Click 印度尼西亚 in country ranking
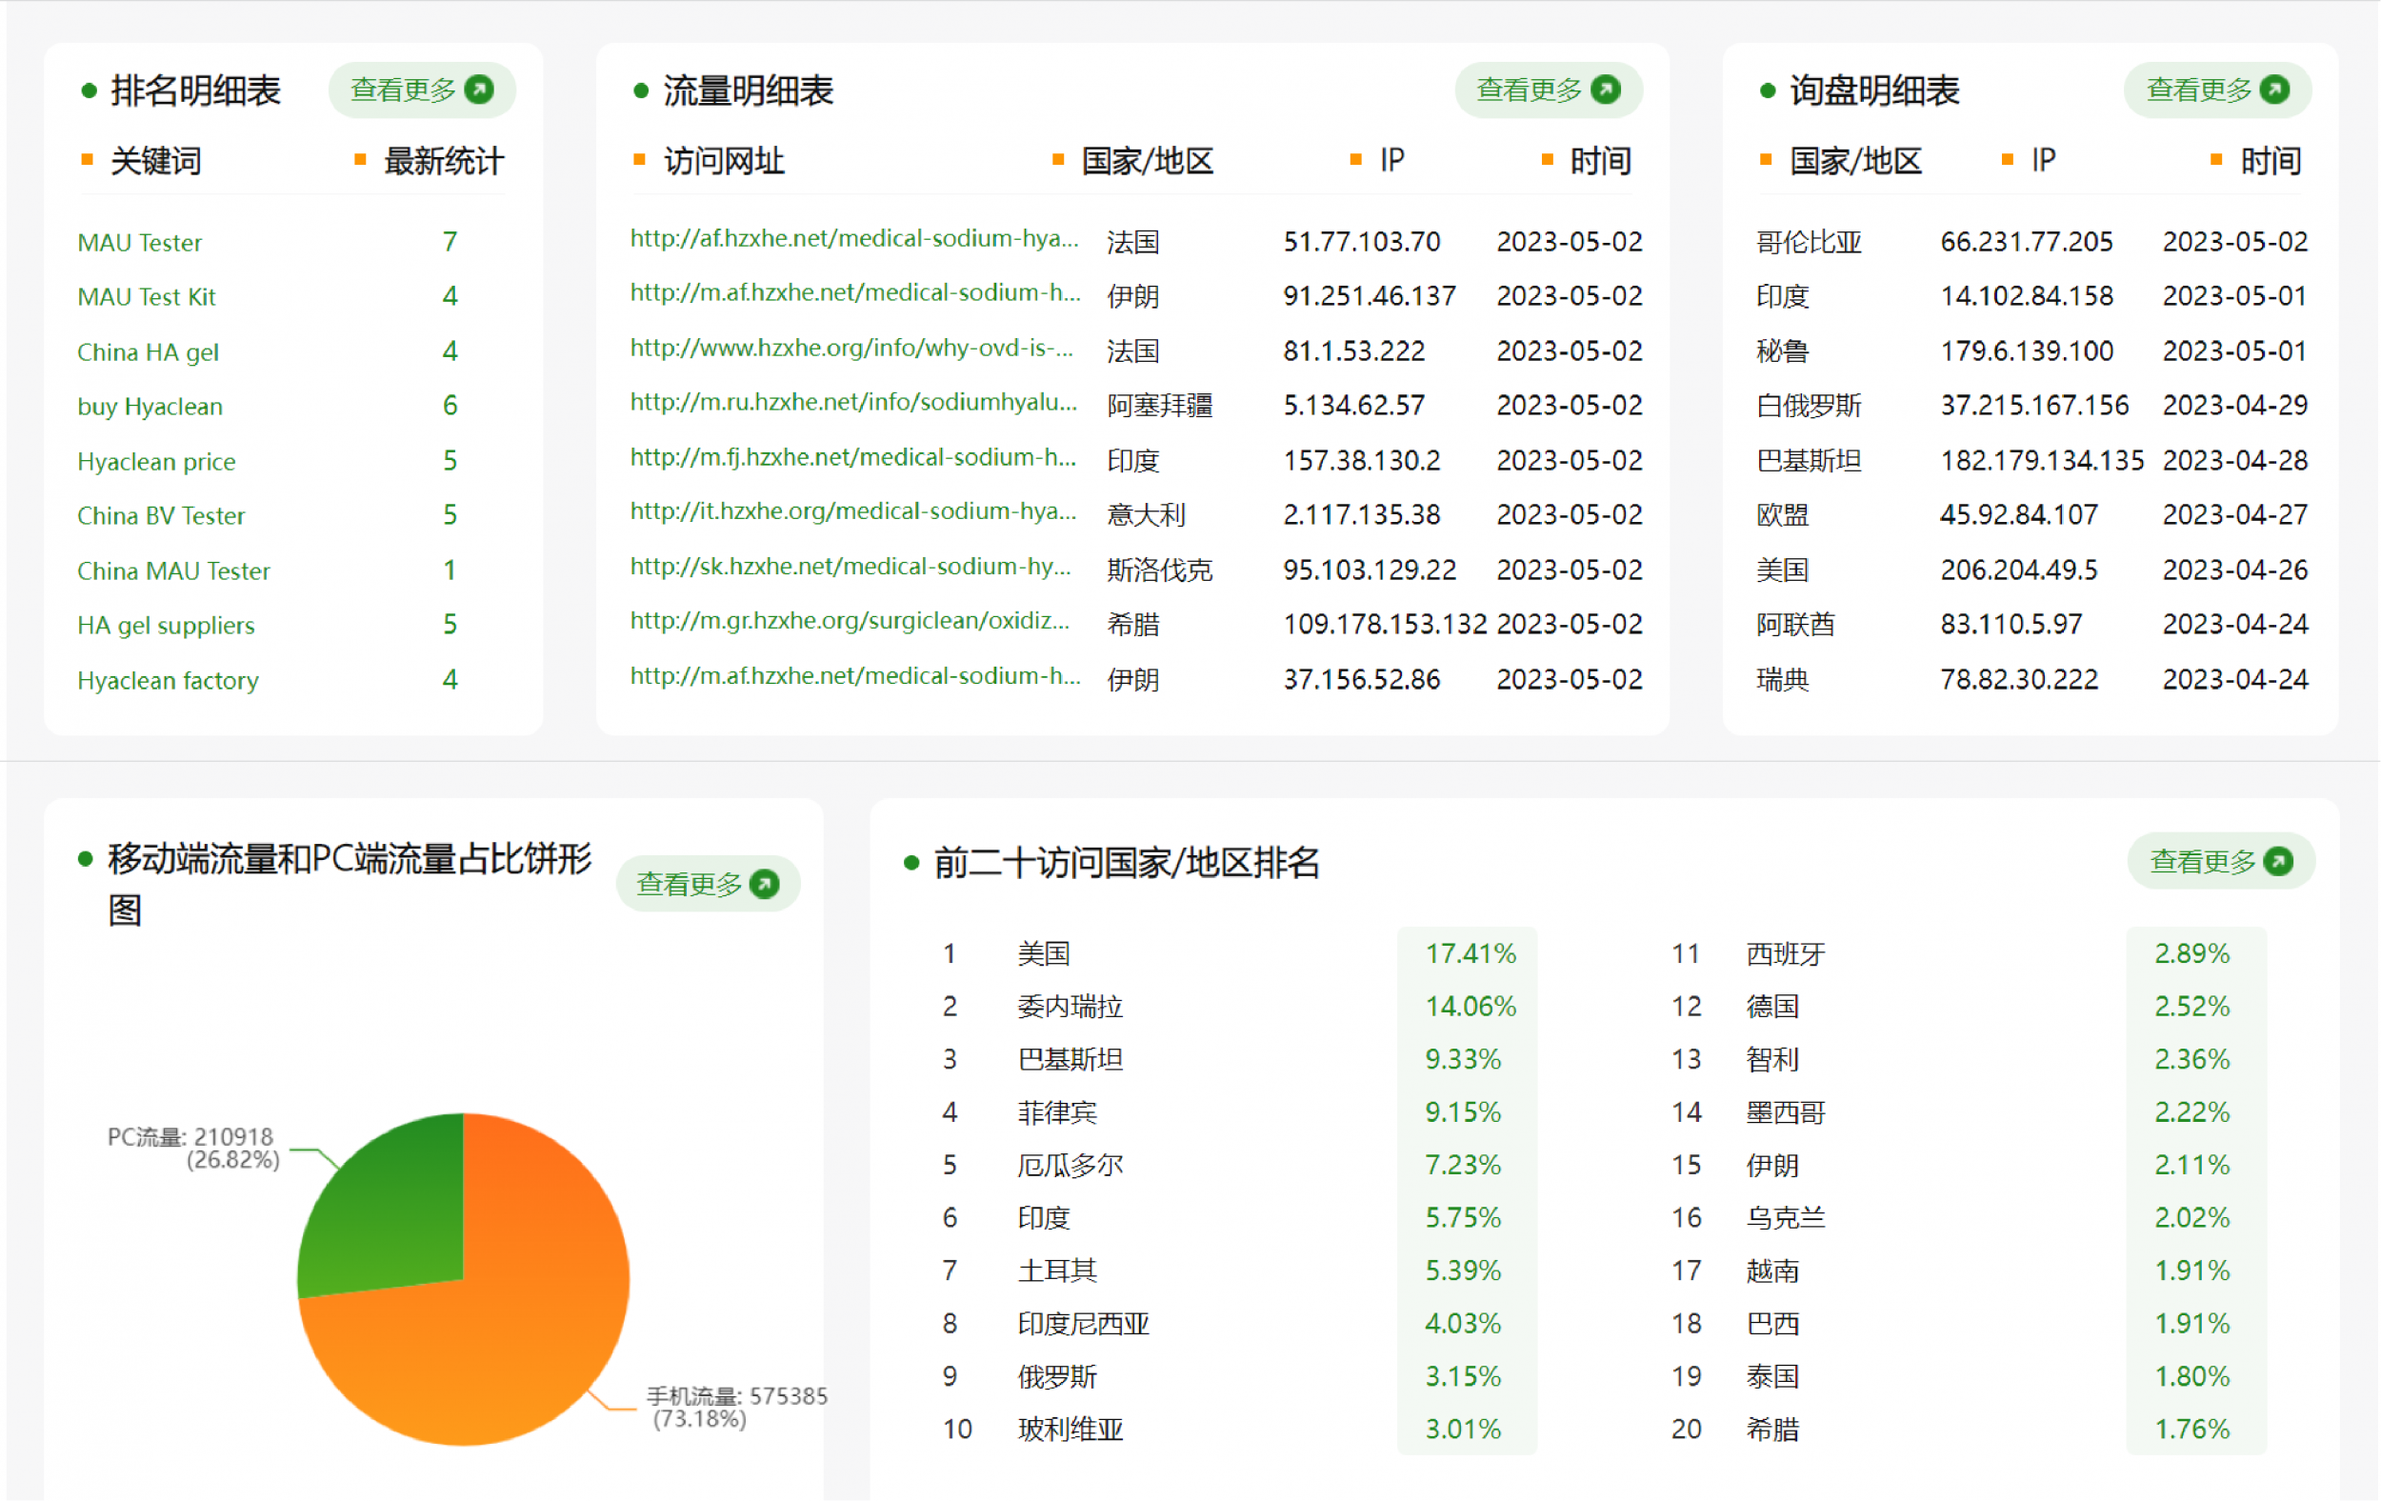The image size is (2381, 1501). (1084, 1324)
